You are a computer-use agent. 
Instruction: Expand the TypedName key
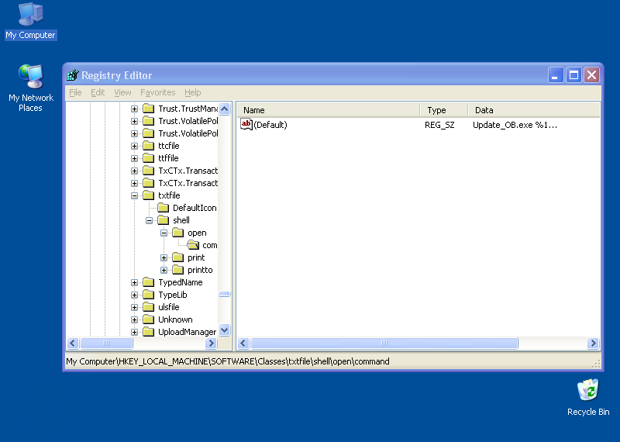point(134,282)
